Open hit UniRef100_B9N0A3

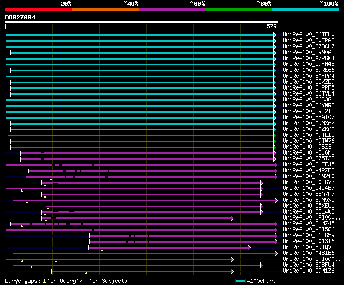tap(309, 53)
